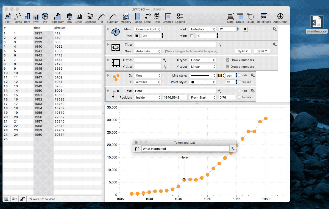Add a Label command from toolbar

[x=148, y=18]
